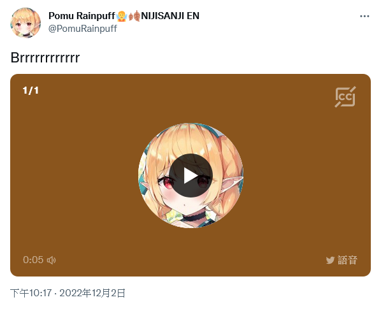Click the fallen leaf emoji in the name
The image size is (381, 309).
134,16
